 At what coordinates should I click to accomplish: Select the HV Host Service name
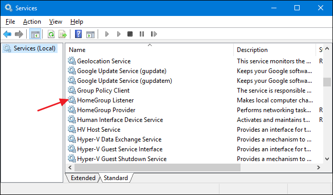pyautogui.click(x=99, y=130)
